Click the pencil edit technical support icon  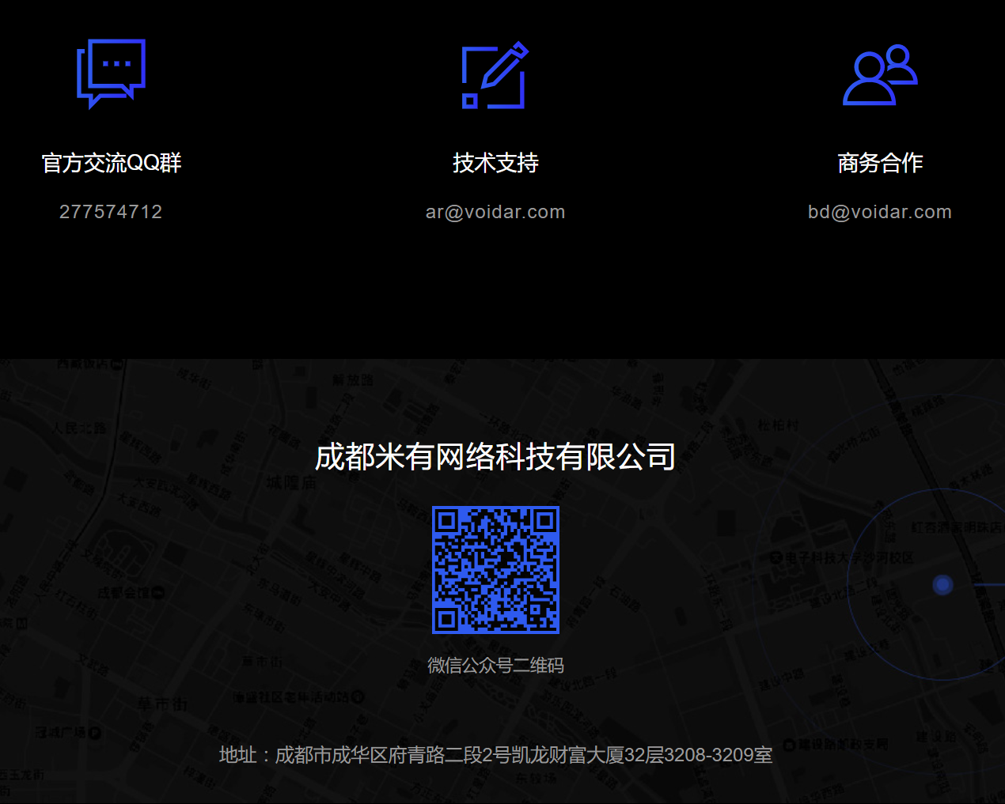(x=495, y=74)
